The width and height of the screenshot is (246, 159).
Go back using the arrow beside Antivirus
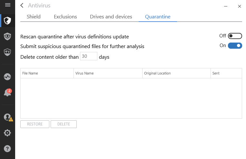(x=22, y=5)
